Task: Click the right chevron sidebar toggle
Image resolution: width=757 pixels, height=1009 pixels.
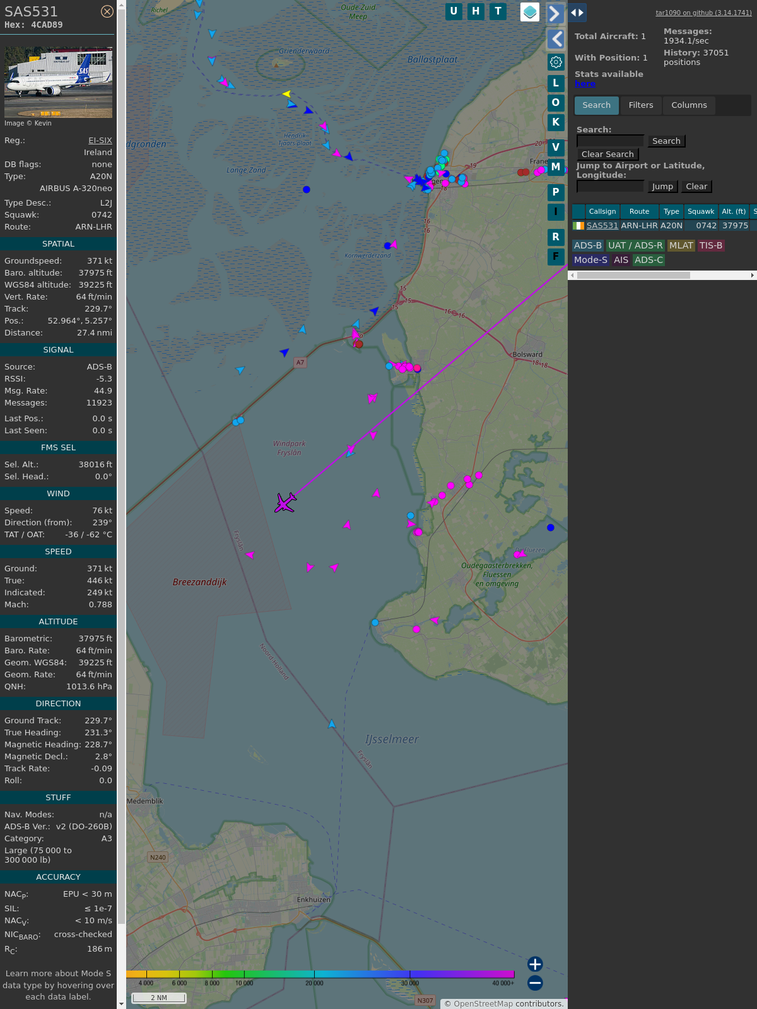Action: [555, 13]
